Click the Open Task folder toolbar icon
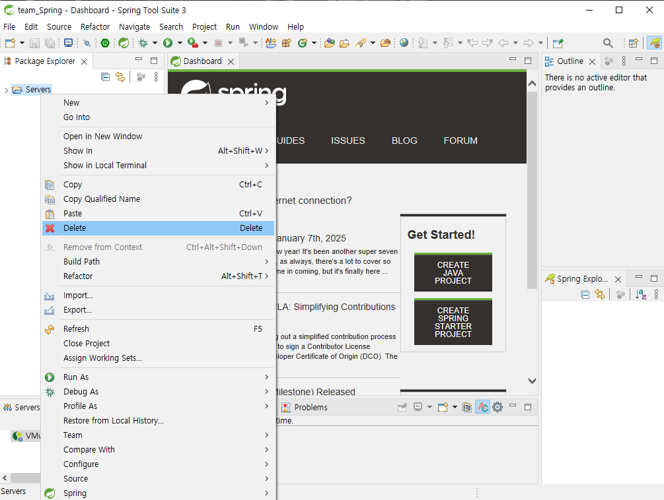This screenshot has height=500, width=664. pyautogui.click(x=345, y=43)
